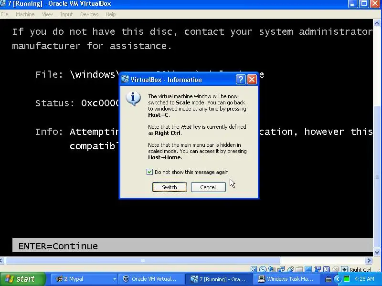Minimize the VirtualBox VM window
382x286 pixels.
tap(352, 4)
